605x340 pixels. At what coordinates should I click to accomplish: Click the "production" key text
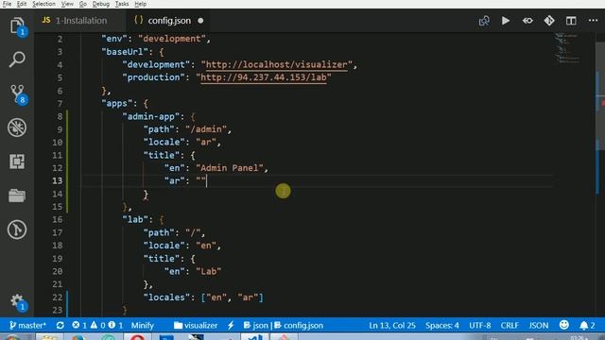153,77
